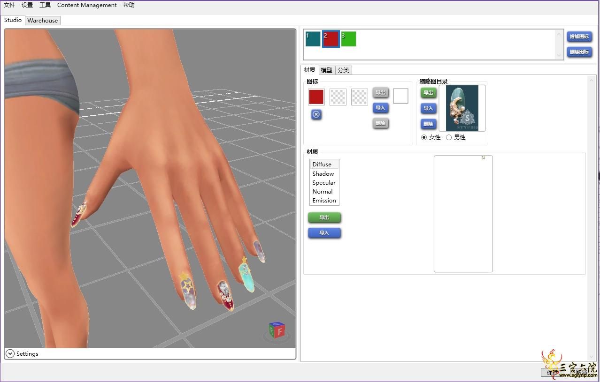Screen dimensions: 600x382
Task: Click the 增加图标 button
Action: [579, 37]
